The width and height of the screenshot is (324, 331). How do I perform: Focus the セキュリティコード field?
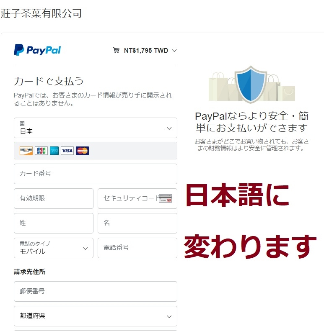point(137,199)
